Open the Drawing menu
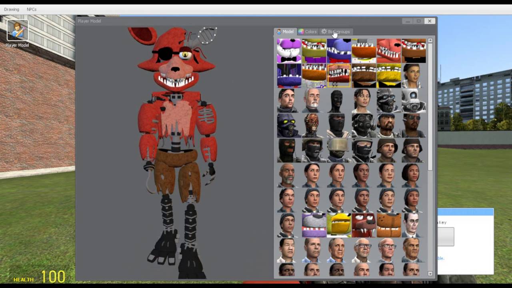This screenshot has height=288, width=512. pyautogui.click(x=12, y=9)
